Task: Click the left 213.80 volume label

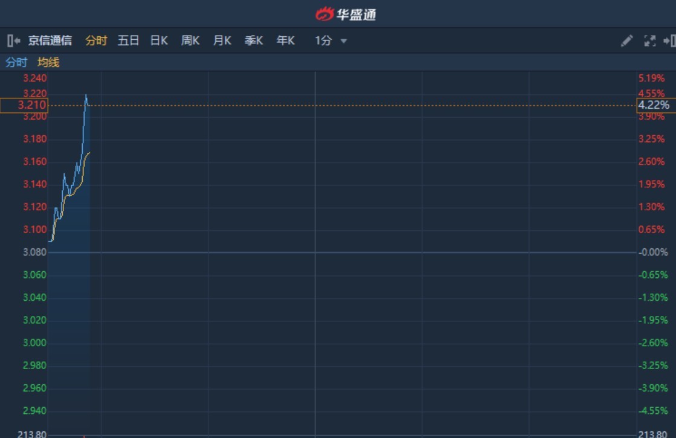Action: (32, 434)
